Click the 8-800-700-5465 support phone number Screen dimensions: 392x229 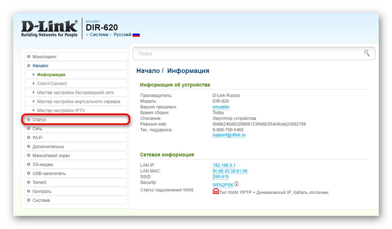228,130
